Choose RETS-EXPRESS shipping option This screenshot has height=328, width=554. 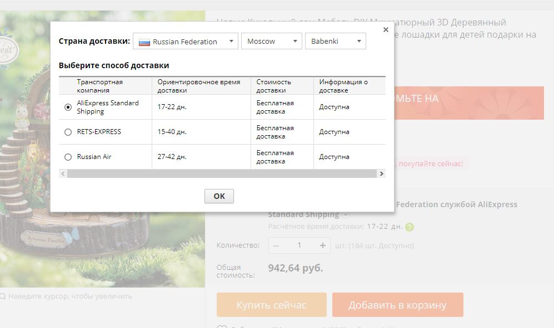pos(68,132)
